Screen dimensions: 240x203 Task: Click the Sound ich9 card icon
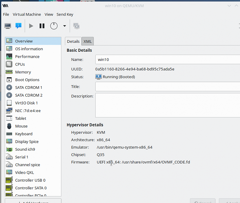(x=9, y=149)
